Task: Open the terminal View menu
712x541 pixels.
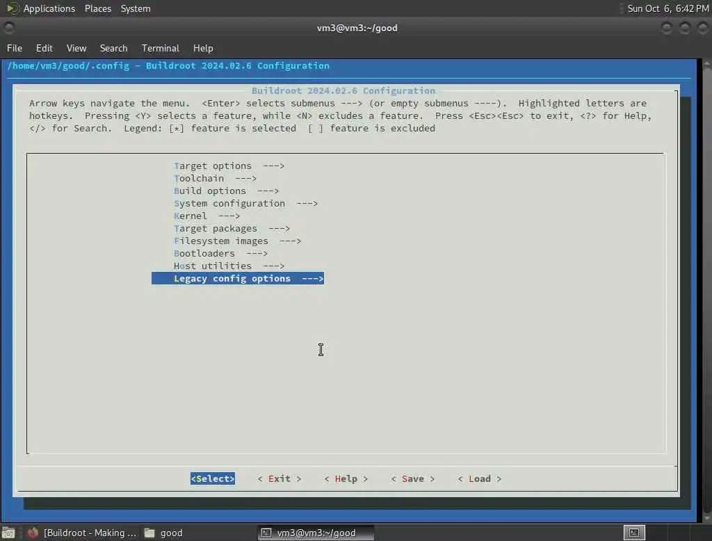Action: tap(76, 48)
